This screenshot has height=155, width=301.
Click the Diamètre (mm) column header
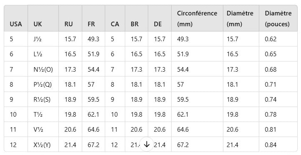(241, 18)
